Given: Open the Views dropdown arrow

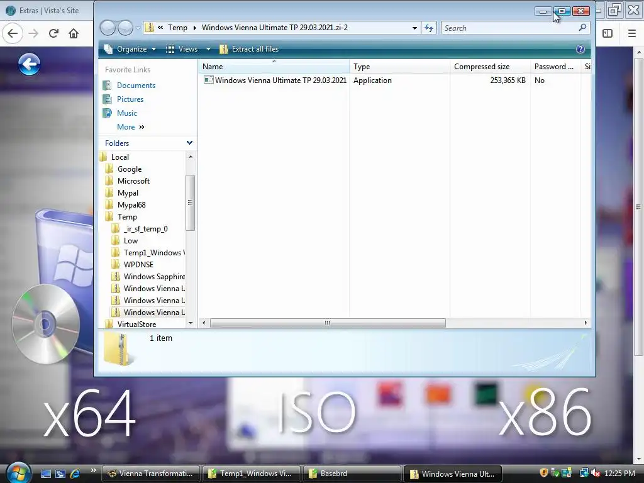Looking at the screenshot, I should point(208,49).
